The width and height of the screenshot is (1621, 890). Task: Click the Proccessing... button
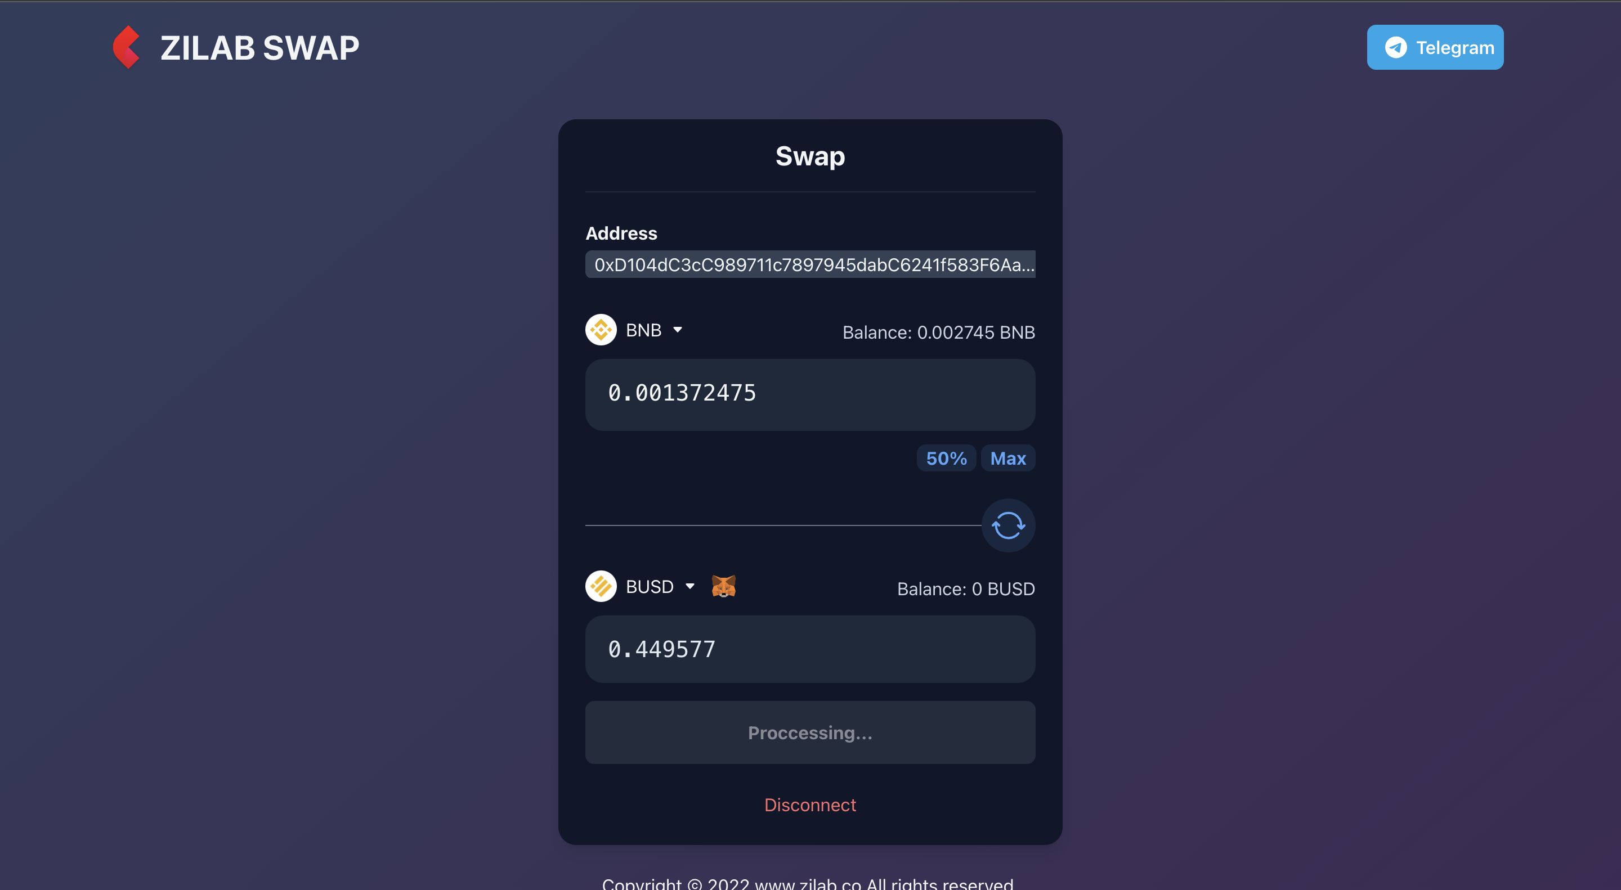[x=810, y=732]
